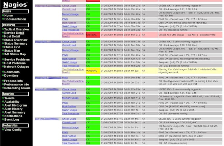The width and height of the screenshot is (224, 146).
Task: Click the General section header
Action: click(x=15, y=11)
